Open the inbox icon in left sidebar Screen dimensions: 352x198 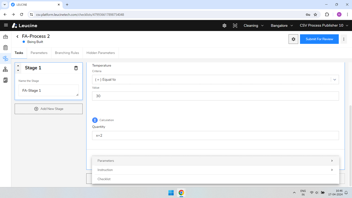5,37
